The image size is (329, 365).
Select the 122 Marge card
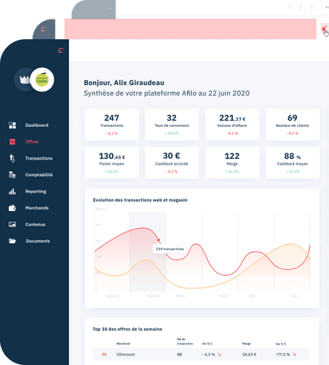pos(232,163)
